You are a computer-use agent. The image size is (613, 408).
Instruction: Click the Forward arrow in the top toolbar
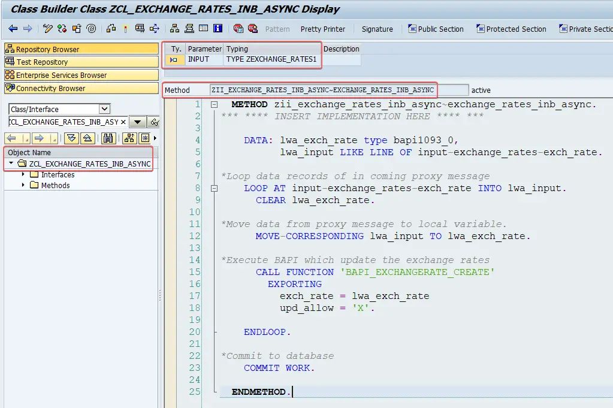tap(28, 29)
